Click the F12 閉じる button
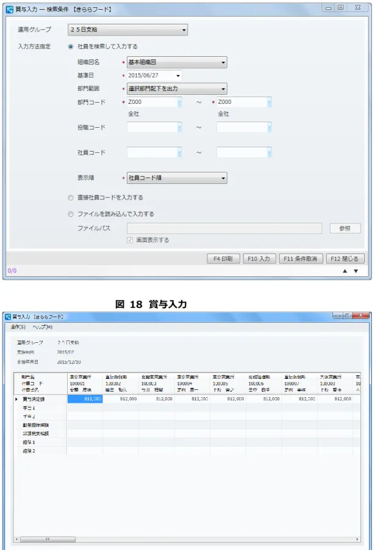 point(345,258)
